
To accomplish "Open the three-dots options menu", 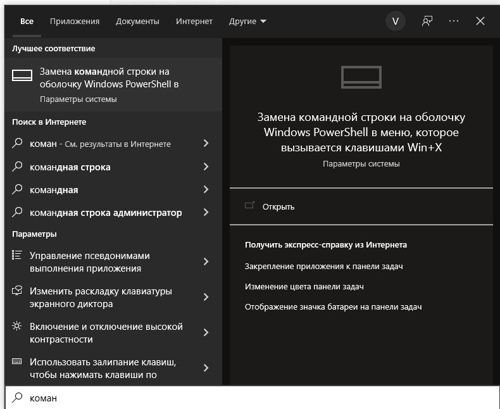I will 453,21.
